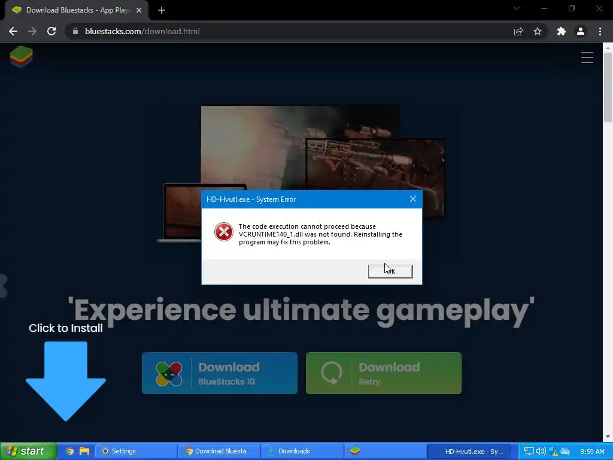Click the volume speaker tray icon
The height and width of the screenshot is (460, 613).
pyautogui.click(x=541, y=452)
